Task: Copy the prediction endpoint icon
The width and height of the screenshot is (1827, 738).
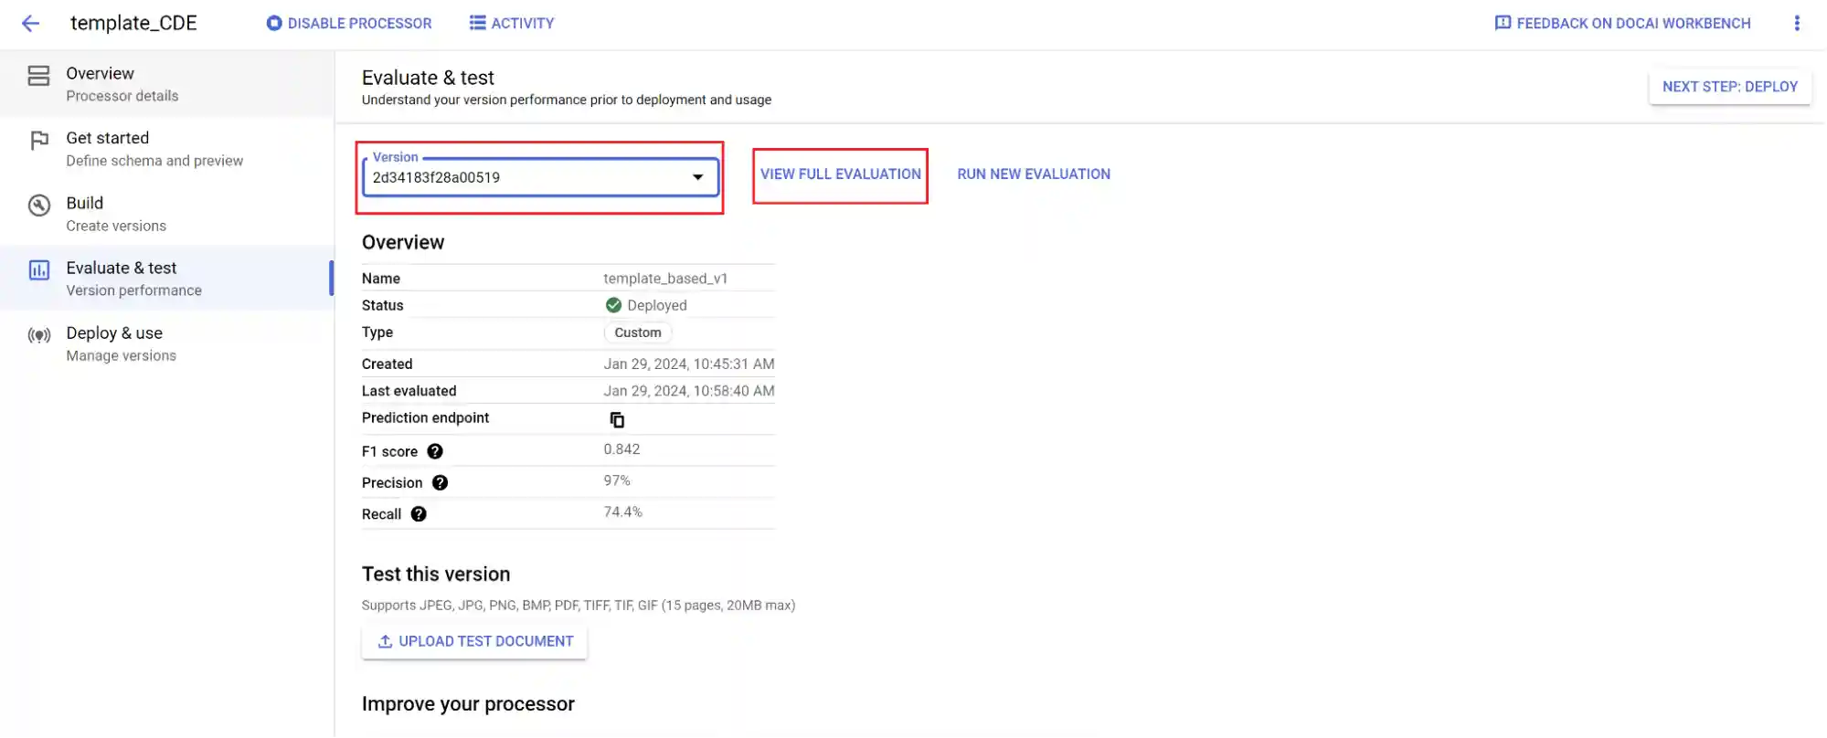Action: (x=617, y=419)
